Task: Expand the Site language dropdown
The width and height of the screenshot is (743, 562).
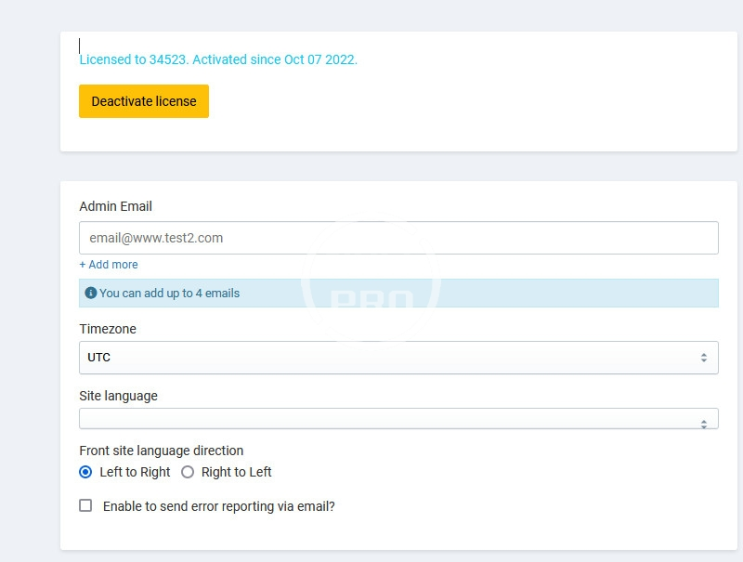Action: (x=398, y=419)
